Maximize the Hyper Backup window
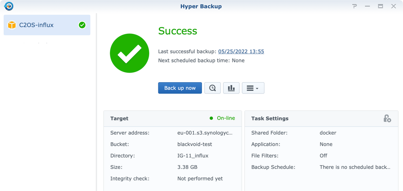403x191 pixels. (380, 6)
